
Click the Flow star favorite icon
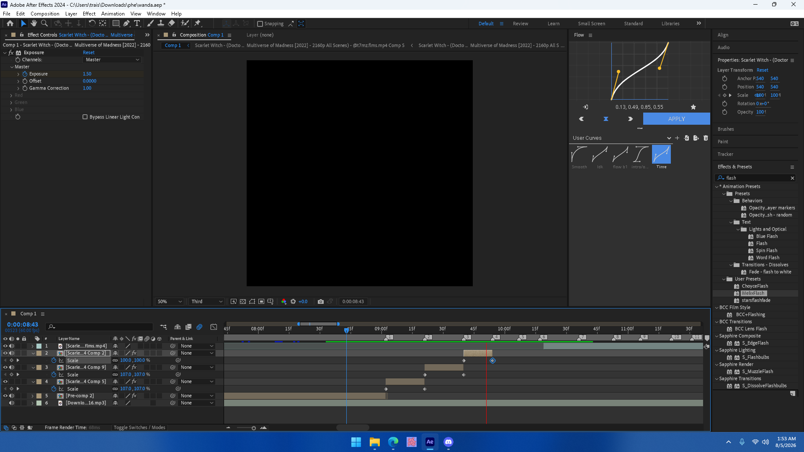tap(693, 107)
